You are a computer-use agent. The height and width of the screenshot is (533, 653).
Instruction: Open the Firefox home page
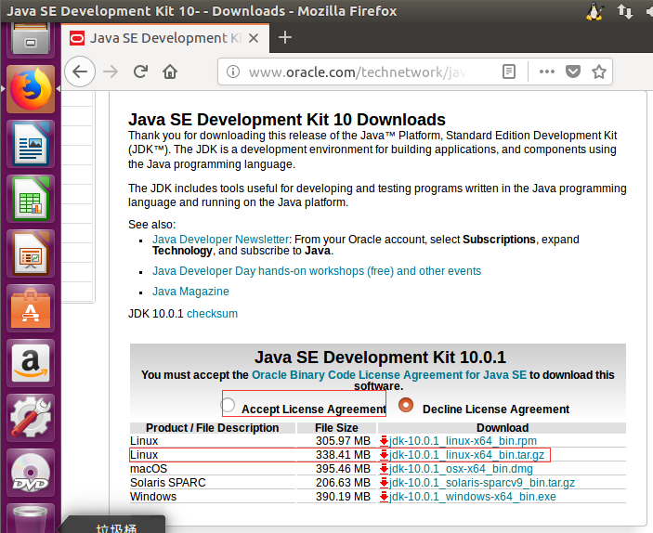(170, 71)
